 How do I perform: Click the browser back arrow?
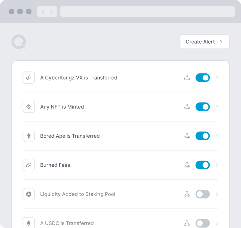pyautogui.click(x=43, y=12)
